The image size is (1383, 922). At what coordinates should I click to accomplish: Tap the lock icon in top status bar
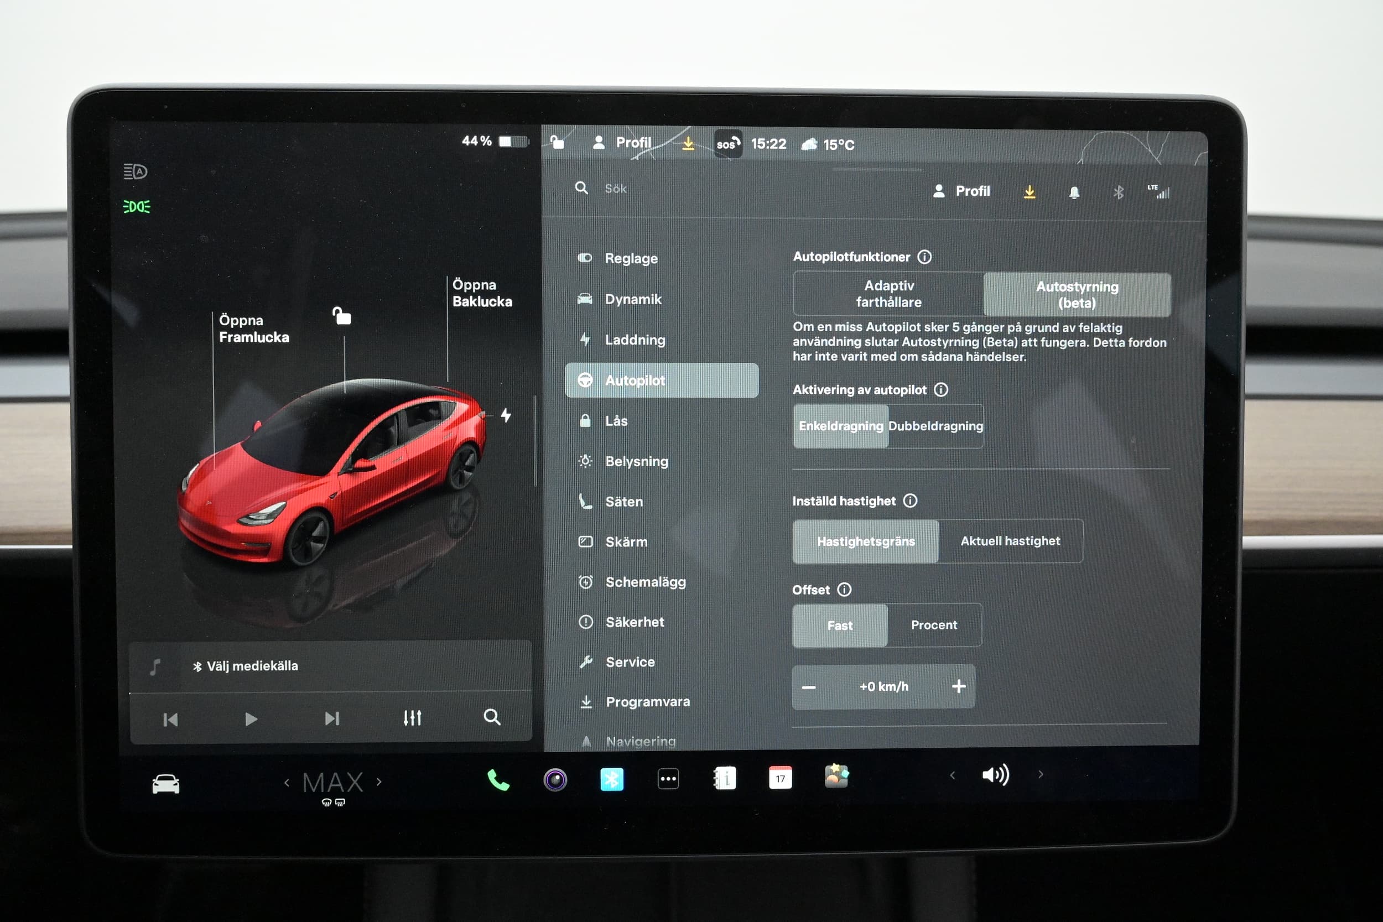pyautogui.click(x=557, y=142)
